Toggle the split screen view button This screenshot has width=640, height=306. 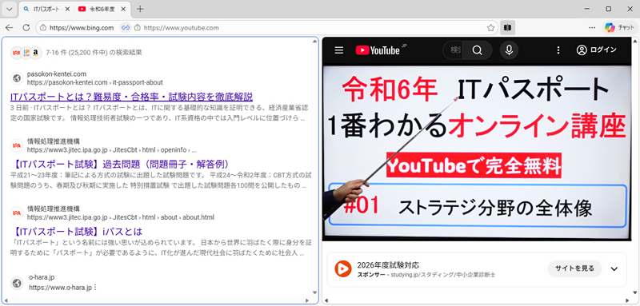508,28
